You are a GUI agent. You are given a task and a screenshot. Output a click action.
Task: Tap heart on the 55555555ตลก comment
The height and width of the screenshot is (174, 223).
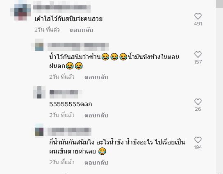(198, 102)
